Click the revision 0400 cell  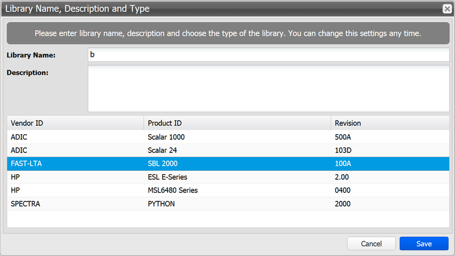tap(343, 190)
